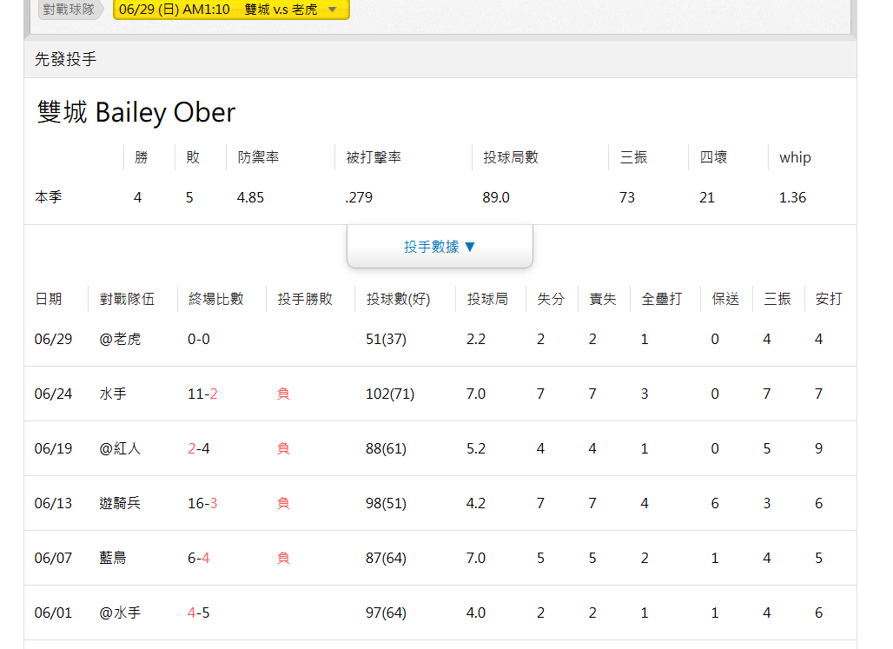Select the 先發投手 section heading
Screen dimensions: 893x649
tap(65, 59)
